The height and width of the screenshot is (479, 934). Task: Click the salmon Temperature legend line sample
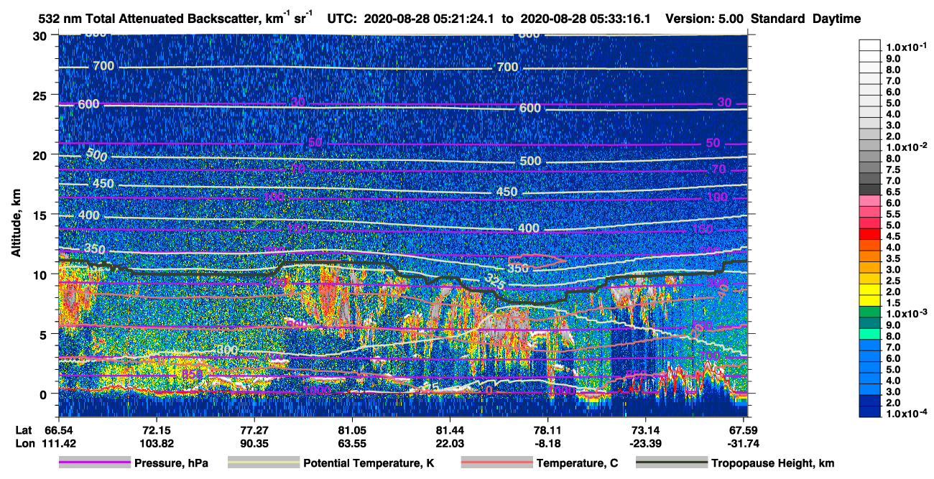[x=496, y=463]
